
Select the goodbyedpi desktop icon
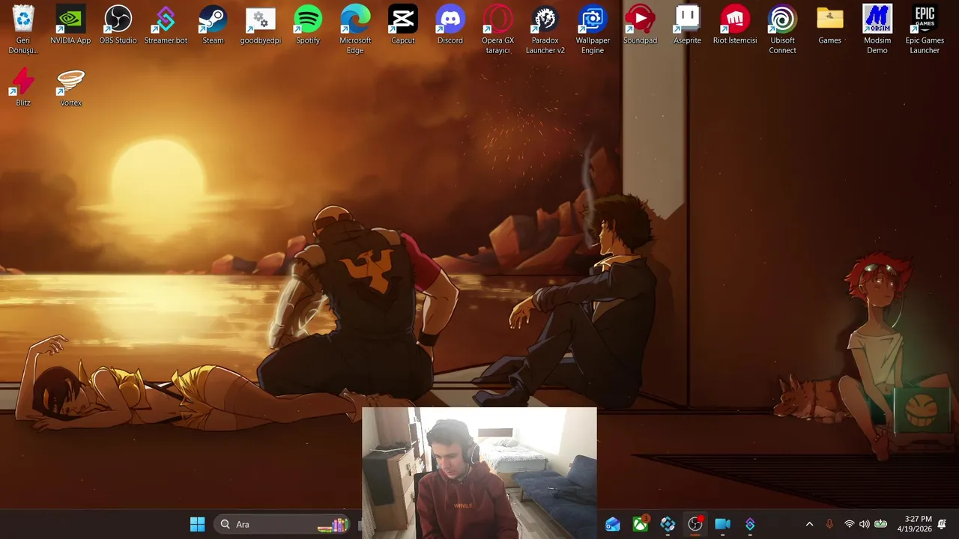[260, 25]
